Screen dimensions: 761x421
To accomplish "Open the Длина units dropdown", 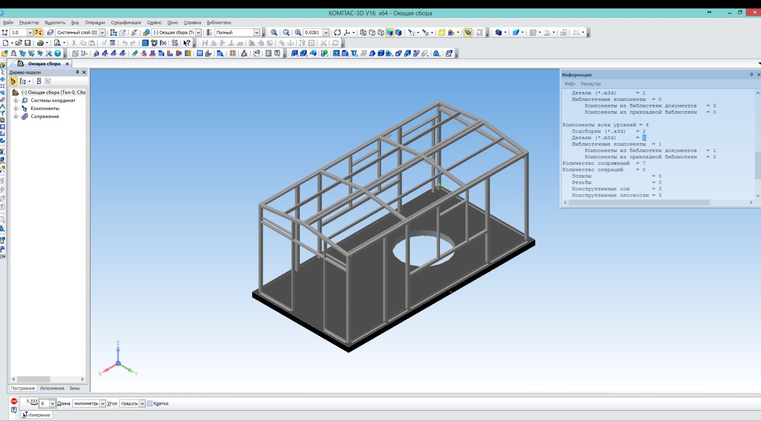I will coord(102,403).
